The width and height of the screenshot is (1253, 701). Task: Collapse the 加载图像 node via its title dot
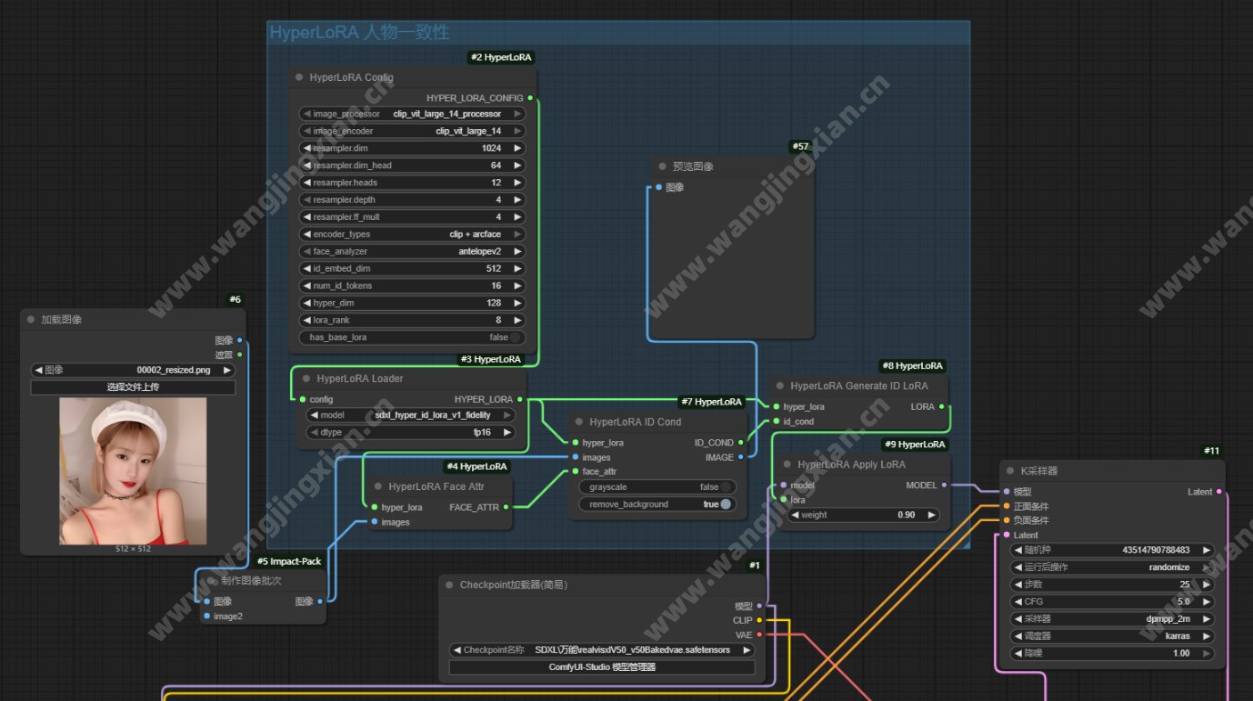(x=31, y=320)
